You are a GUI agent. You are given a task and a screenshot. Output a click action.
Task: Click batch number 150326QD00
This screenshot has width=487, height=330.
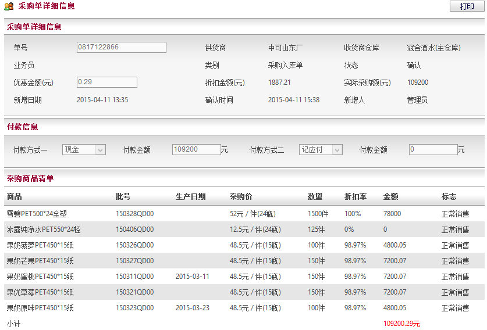click(x=135, y=245)
